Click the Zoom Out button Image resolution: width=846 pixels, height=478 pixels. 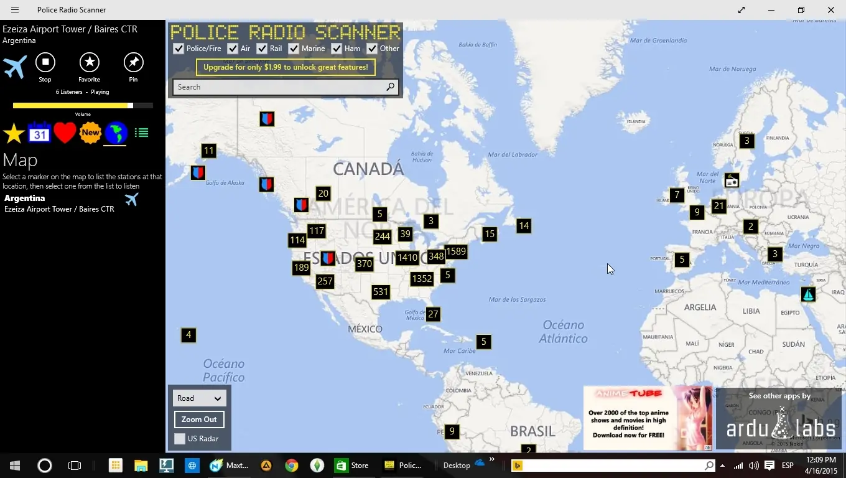coord(199,419)
